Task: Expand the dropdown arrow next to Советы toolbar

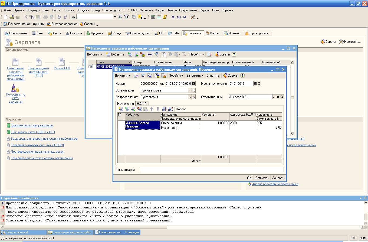Action: [97, 25]
